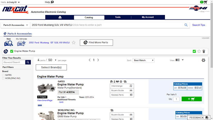Open the Search Tips link
This screenshot has height=120, width=213.
[199, 25]
